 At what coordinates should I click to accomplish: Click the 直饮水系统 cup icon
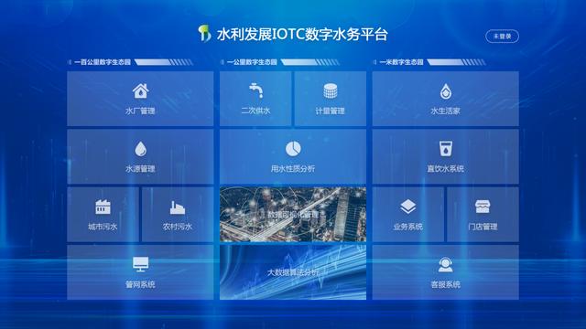click(446, 148)
